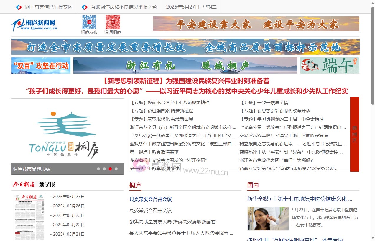The height and width of the screenshot is (241, 375).
Task: Click the ear acupressure news photo thumbnail
Action: 268,219
